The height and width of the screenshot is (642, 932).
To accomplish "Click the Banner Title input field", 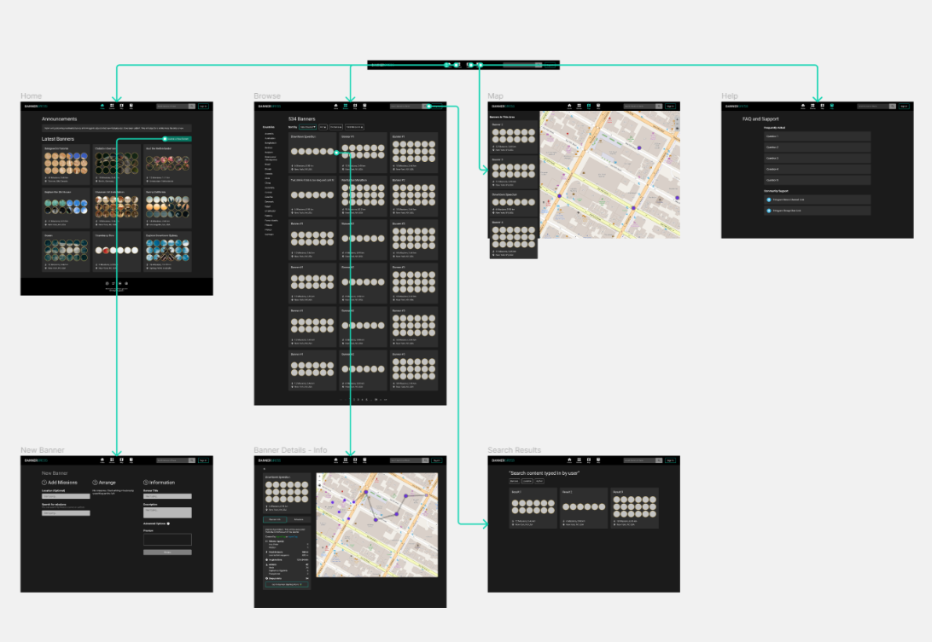I will [x=167, y=495].
